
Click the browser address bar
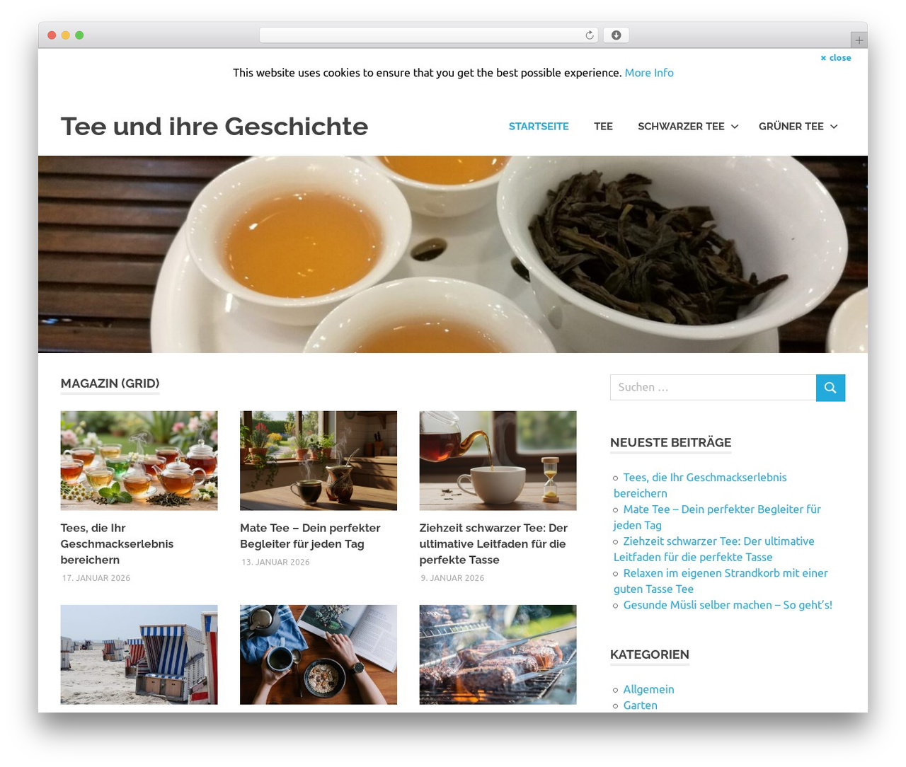pos(429,35)
